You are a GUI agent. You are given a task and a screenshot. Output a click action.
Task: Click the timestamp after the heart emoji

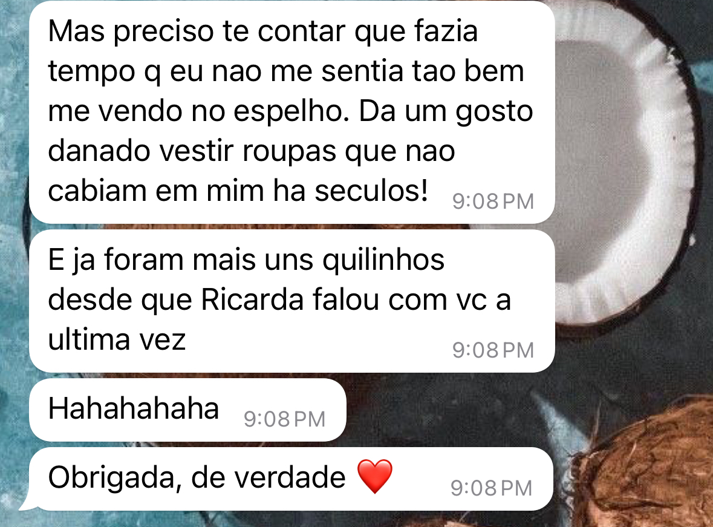pyautogui.click(x=491, y=488)
